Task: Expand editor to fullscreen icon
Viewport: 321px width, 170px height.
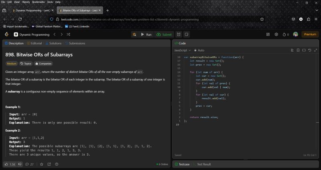Action: 316,50
